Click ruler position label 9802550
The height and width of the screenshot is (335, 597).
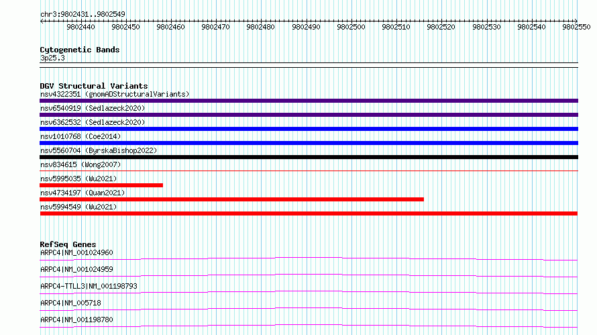click(x=576, y=27)
